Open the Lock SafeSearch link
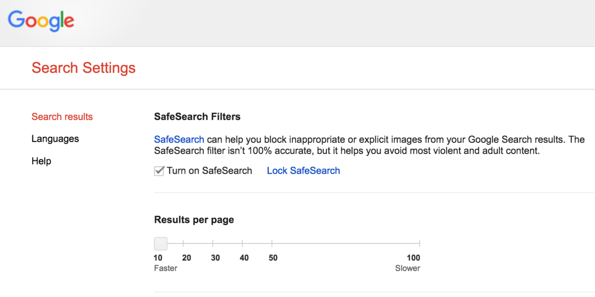 303,171
